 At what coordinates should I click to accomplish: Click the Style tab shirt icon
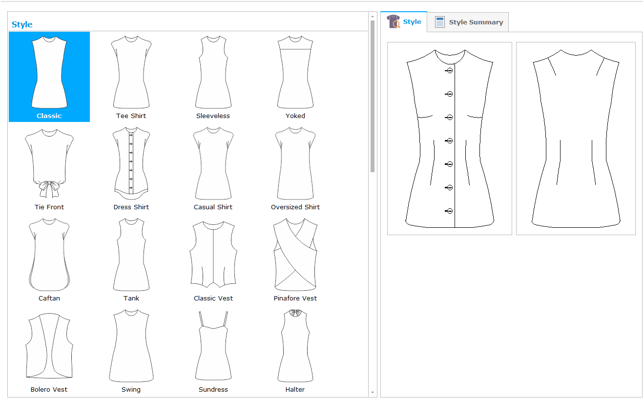(x=393, y=21)
